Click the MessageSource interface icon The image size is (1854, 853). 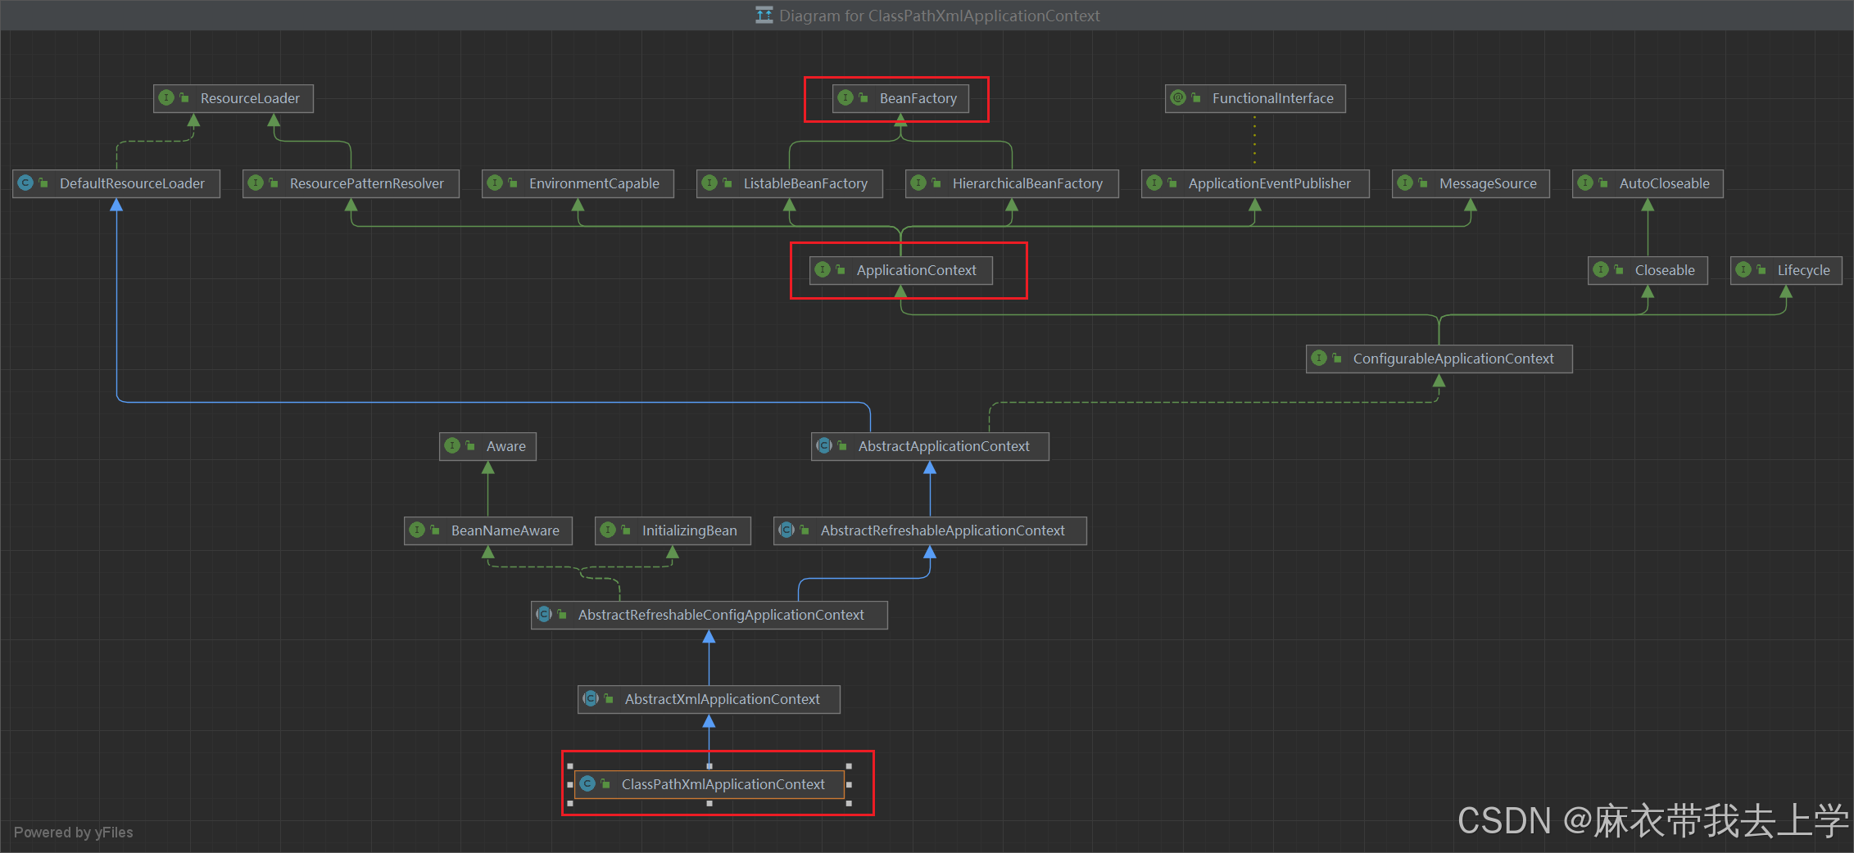[1405, 183]
